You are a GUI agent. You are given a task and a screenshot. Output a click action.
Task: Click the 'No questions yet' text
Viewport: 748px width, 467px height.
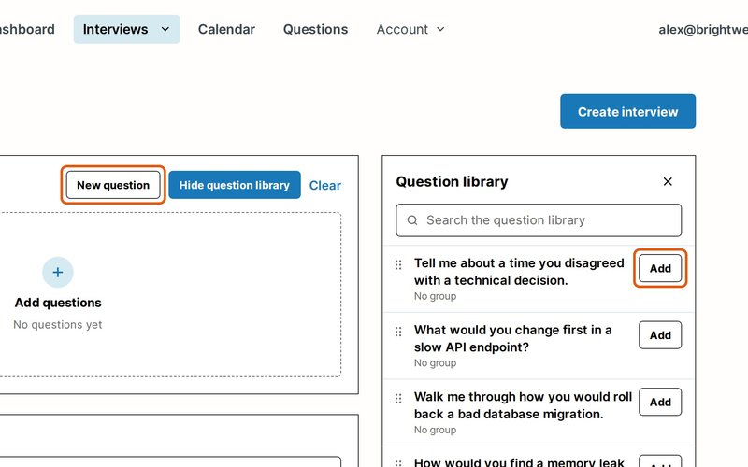(x=58, y=324)
